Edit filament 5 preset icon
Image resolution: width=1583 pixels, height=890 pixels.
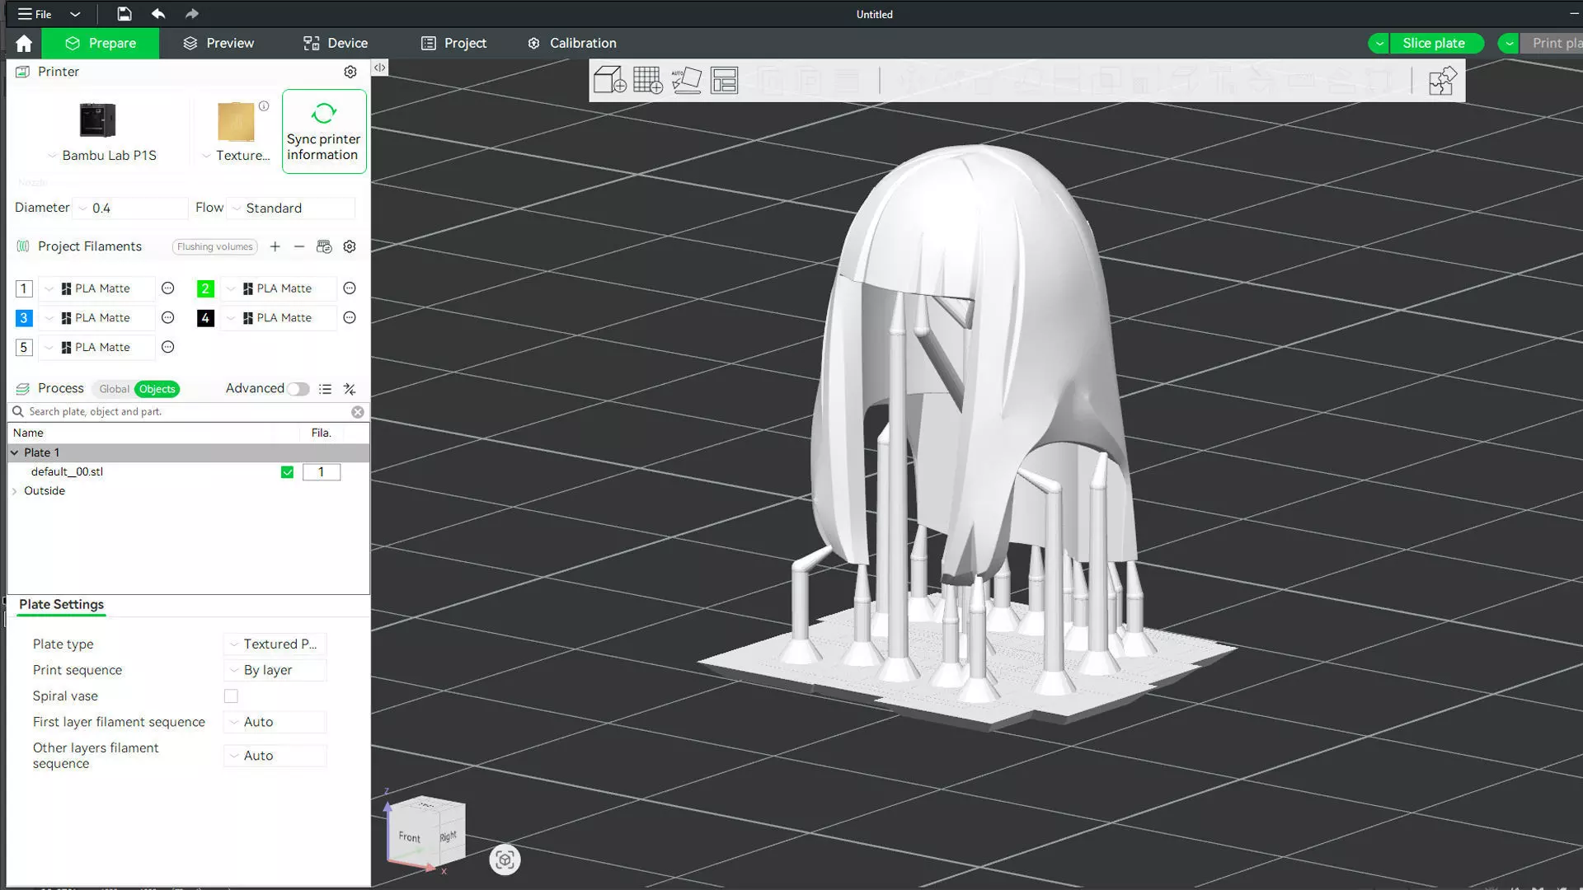(168, 348)
